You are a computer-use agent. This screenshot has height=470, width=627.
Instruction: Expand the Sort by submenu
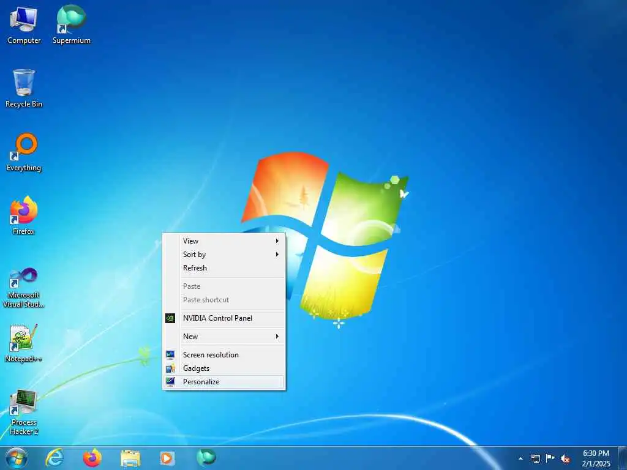224,255
